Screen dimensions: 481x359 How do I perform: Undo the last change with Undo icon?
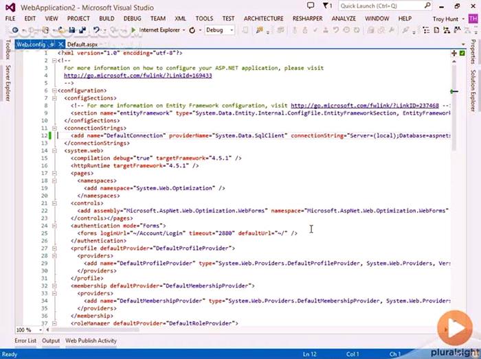[96, 30]
